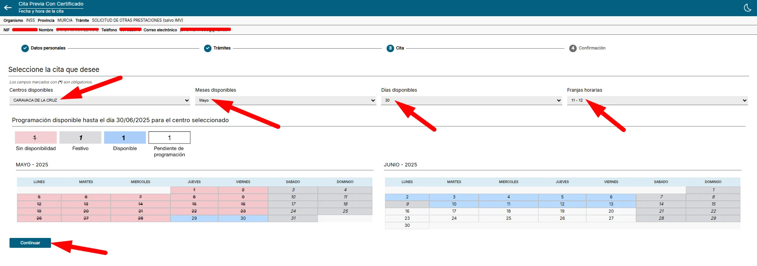Click the blue Disponible legend swatch
The width and height of the screenshot is (757, 266).
[x=125, y=138]
